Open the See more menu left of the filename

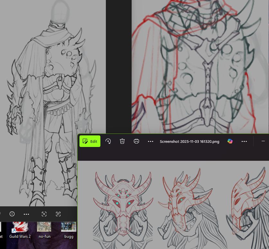151,142
